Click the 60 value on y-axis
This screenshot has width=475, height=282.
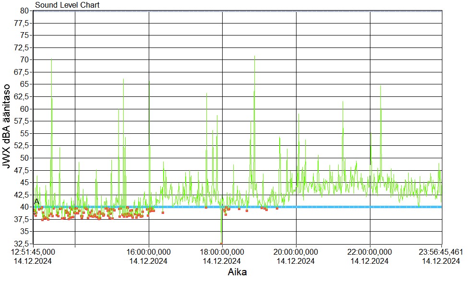click(x=24, y=109)
